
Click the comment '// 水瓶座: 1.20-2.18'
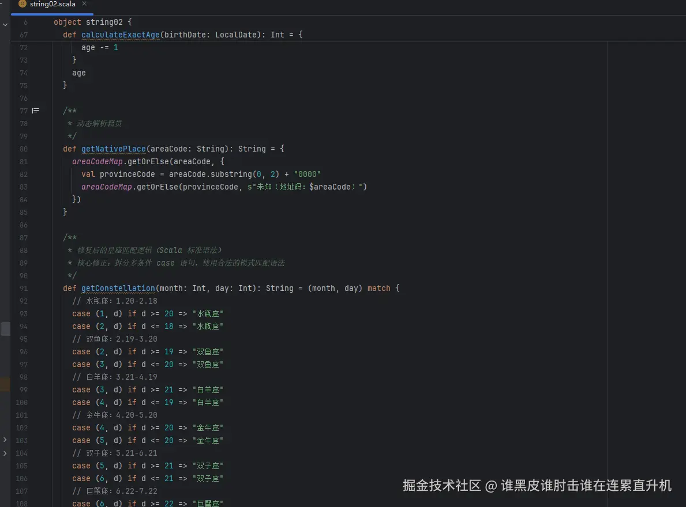(x=115, y=301)
